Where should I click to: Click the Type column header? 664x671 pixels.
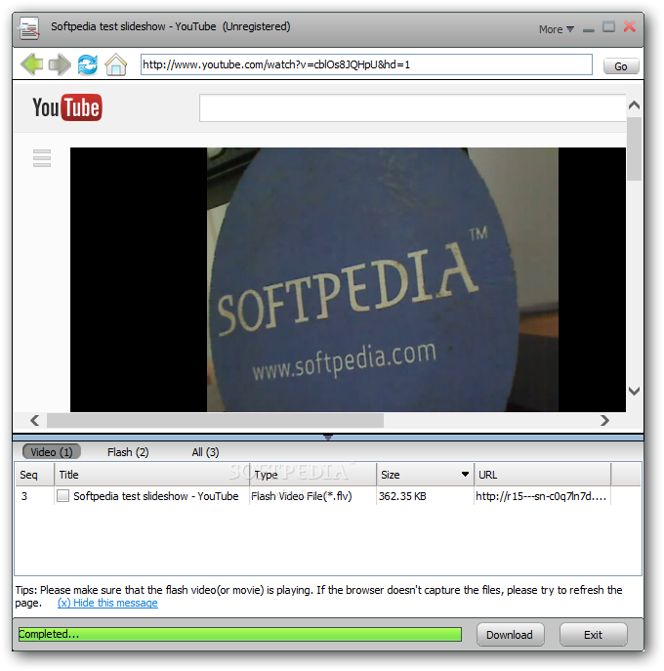312,474
